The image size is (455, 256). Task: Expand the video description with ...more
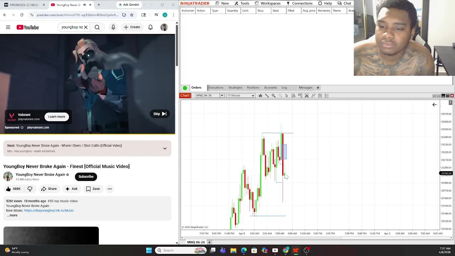(x=12, y=215)
